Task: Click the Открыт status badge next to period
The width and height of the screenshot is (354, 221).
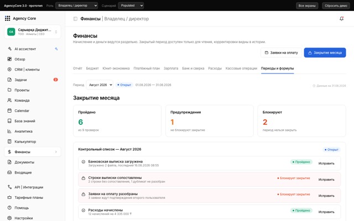Action: click(124, 85)
